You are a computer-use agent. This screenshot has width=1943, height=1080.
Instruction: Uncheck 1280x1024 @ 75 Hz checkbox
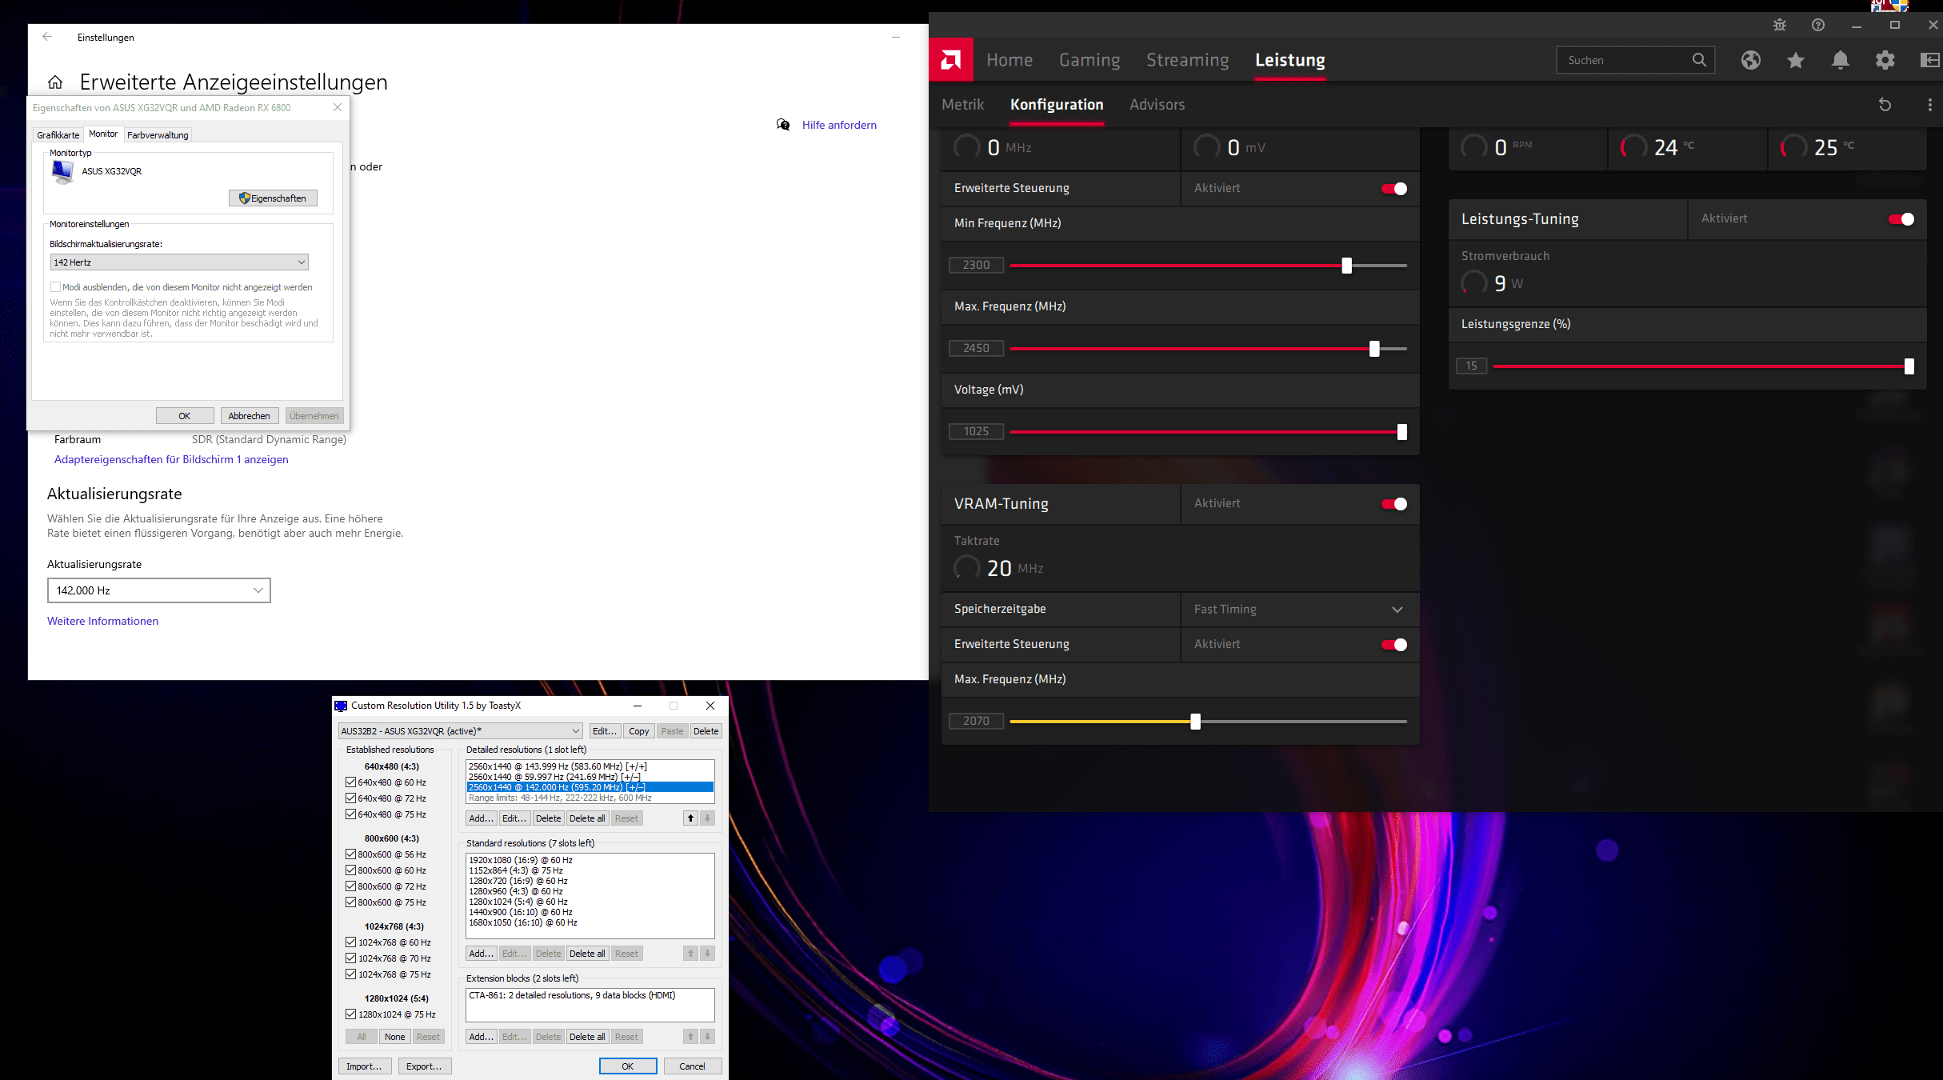tap(350, 1014)
